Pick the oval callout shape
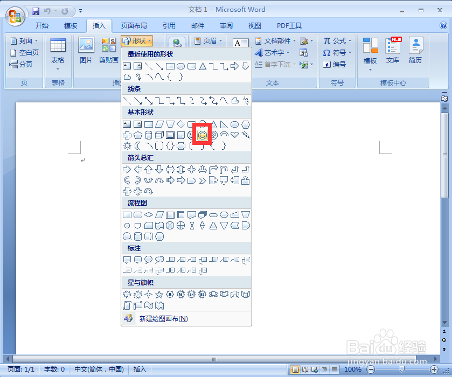The image size is (452, 377). (149, 260)
